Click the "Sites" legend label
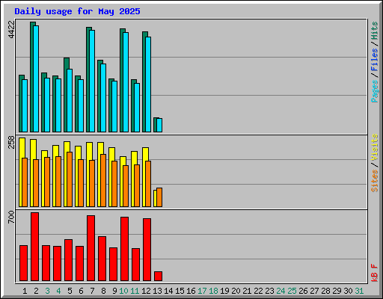Screen dimensions: 383x299 pyautogui.click(x=374, y=181)
